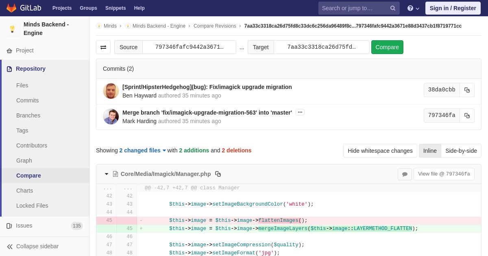Click the search magnifier icon
The height and width of the screenshot is (256, 488).
coord(393,8)
